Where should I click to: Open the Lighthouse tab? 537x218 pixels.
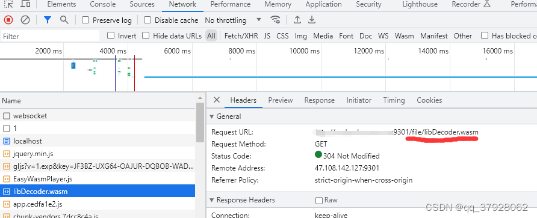coord(420,4)
